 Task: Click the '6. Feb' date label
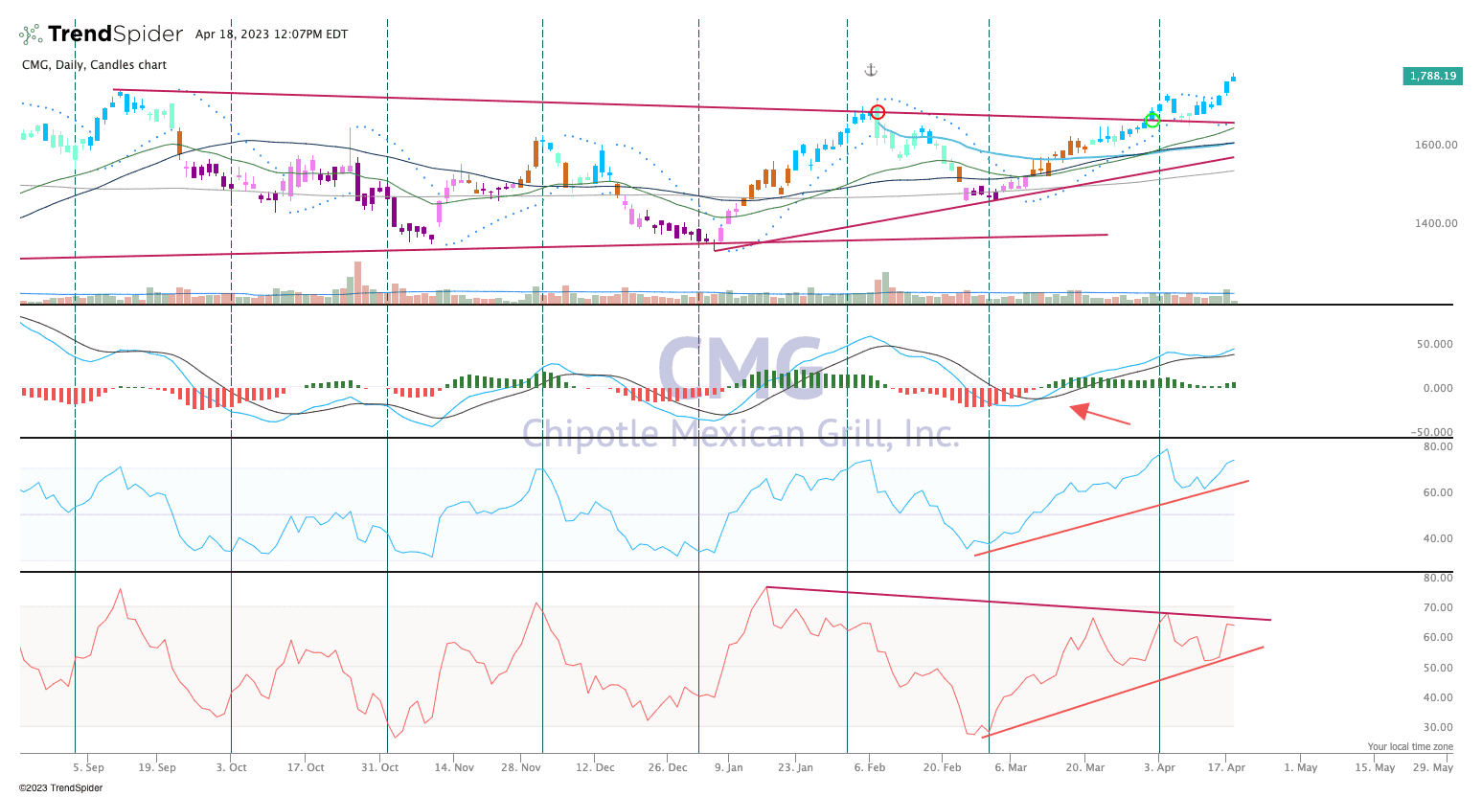pyautogui.click(x=870, y=767)
